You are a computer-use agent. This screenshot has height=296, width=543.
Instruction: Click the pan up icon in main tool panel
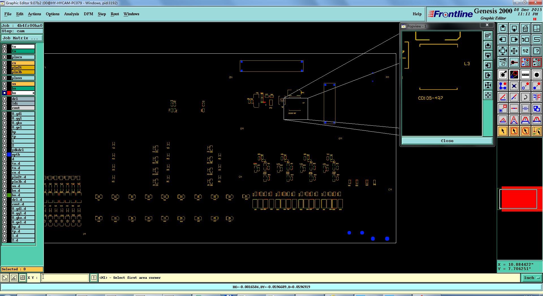click(x=503, y=28)
